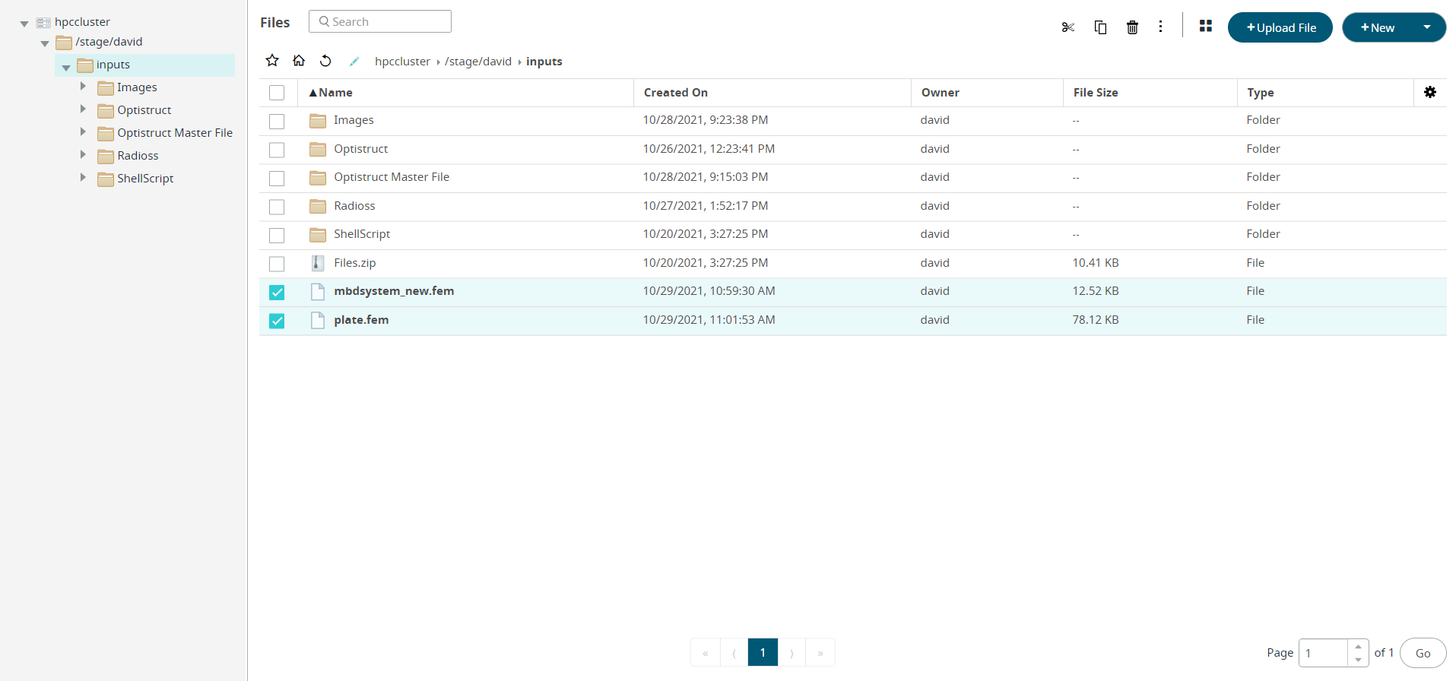Expand the Optistruct Master File tree node
1456x681 pixels.
83,132
